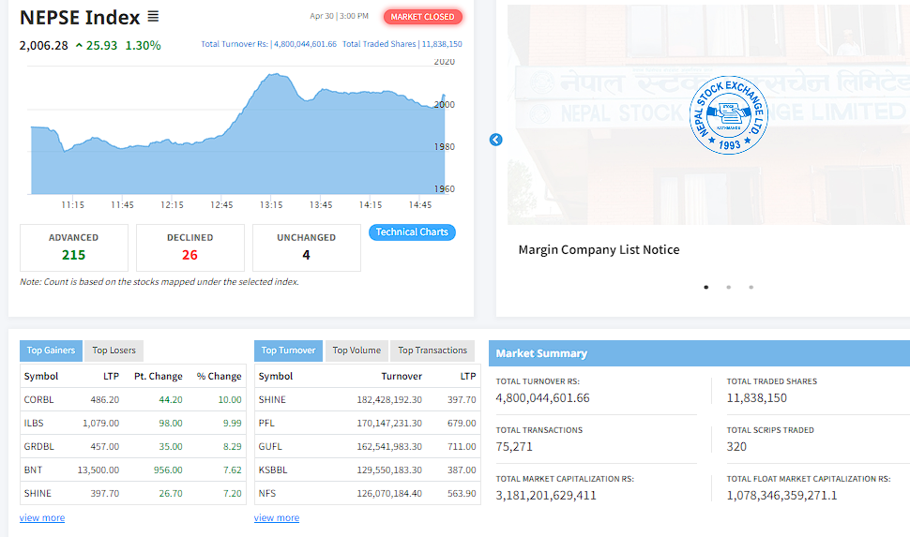The width and height of the screenshot is (910, 537).
Task: Click the NEPSE index area chart
Action: pos(238,133)
